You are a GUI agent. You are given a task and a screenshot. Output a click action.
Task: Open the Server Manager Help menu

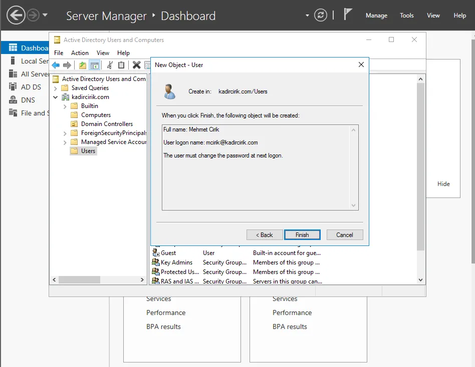click(459, 15)
